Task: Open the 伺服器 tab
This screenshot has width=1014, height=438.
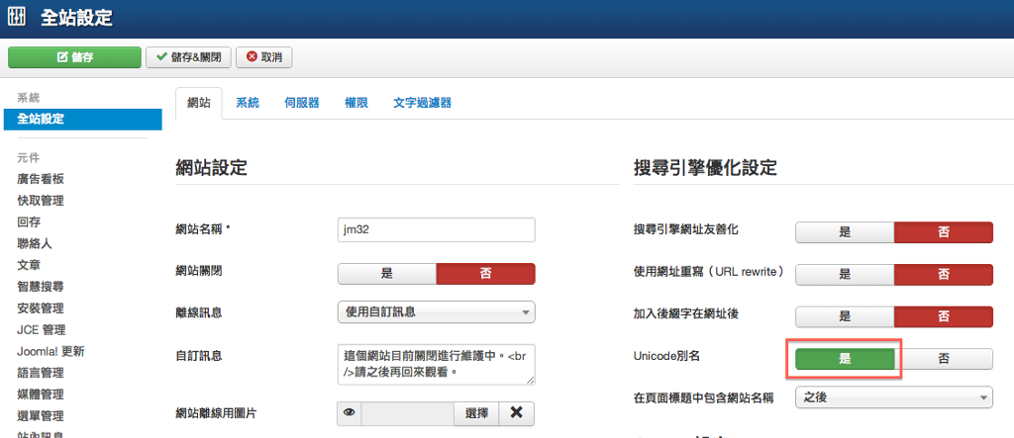Action: [x=301, y=103]
